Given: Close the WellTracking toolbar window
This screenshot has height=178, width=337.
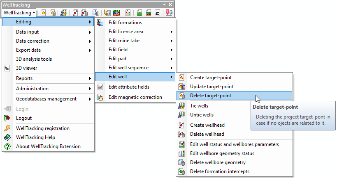Looking at the screenshot, I should [x=170, y=5].
